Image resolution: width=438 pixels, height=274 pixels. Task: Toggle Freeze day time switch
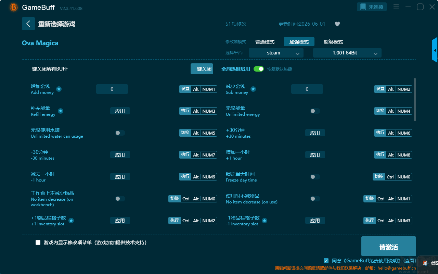click(315, 177)
